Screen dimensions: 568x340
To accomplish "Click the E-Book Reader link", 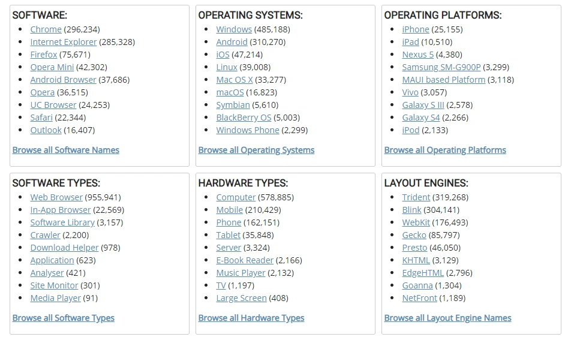I will pos(245,260).
